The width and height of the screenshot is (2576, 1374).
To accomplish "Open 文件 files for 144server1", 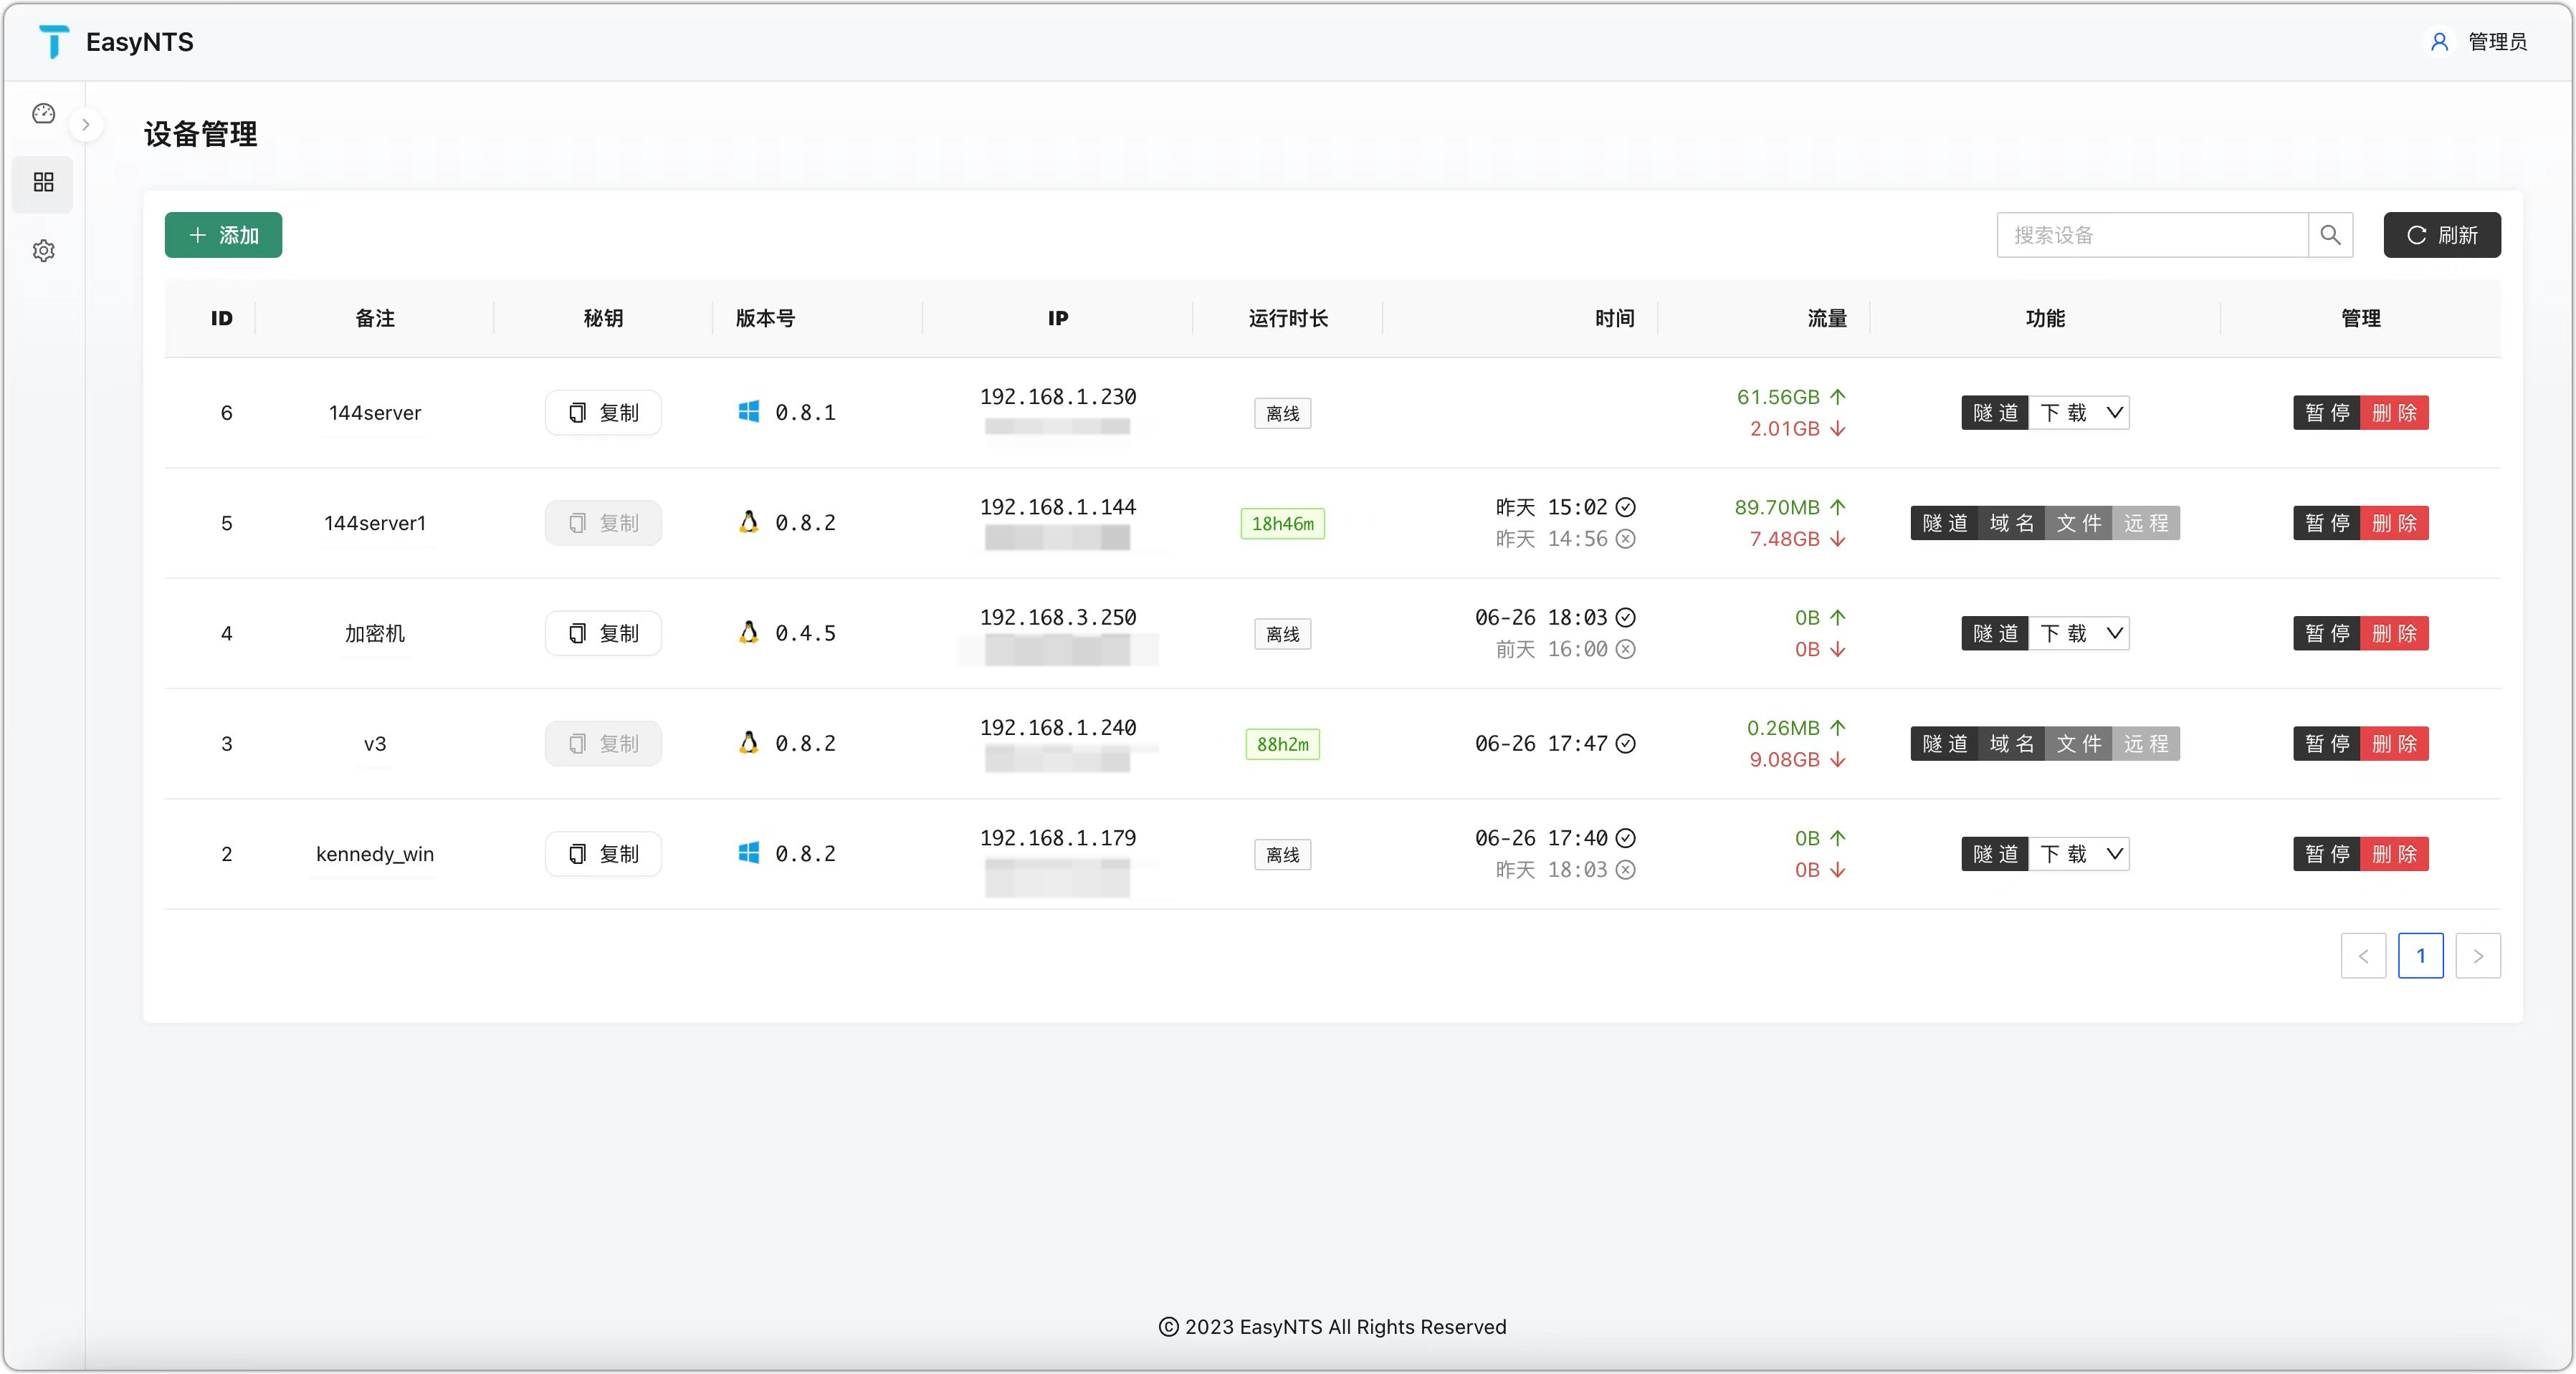I will pyautogui.click(x=2078, y=524).
